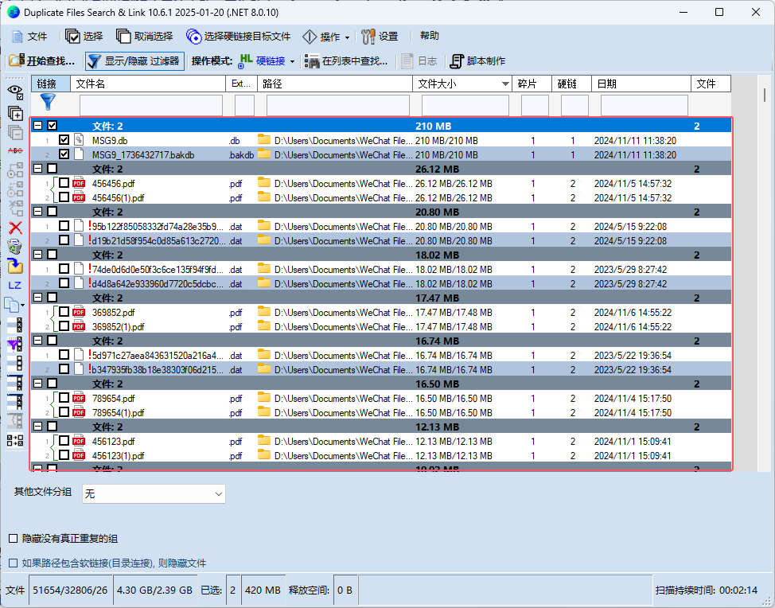Viewport: 775px width, 608px height.
Task: Uncheck the MSG9.db checkbox
Action: tap(64, 140)
